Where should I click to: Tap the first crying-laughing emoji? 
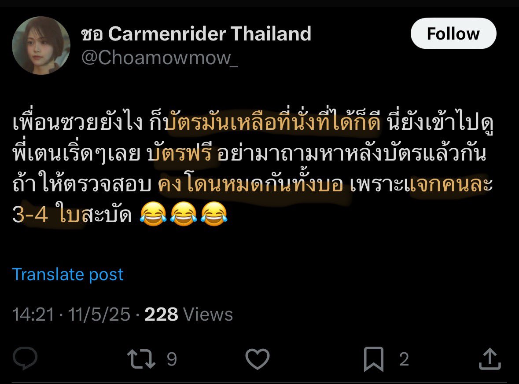coord(153,214)
